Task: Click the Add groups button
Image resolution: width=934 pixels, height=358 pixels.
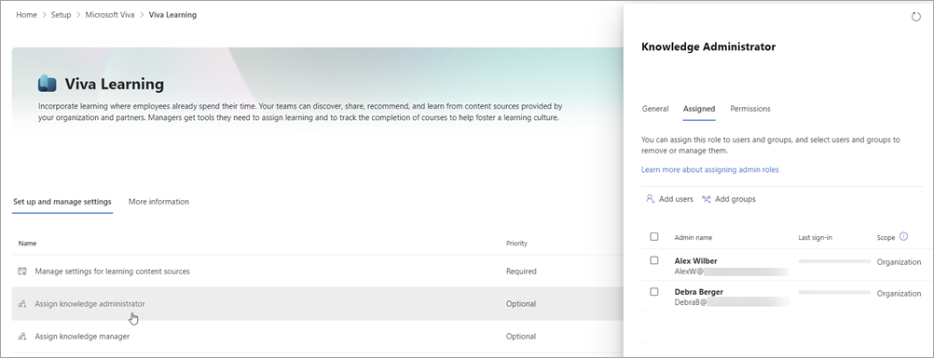Action: click(x=729, y=199)
